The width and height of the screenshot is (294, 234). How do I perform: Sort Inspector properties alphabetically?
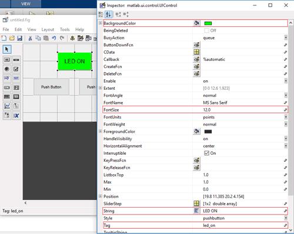108,14
